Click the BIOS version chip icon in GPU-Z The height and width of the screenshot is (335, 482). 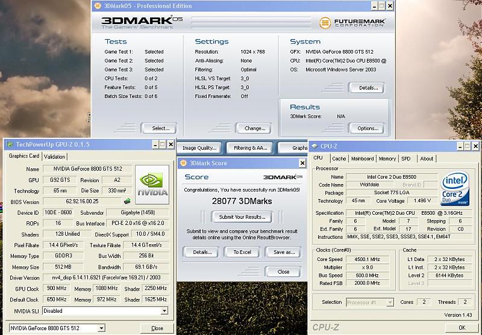coord(127,201)
